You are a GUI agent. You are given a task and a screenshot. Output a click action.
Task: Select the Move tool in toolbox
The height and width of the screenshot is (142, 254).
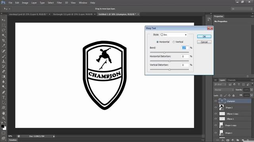tap(4, 20)
